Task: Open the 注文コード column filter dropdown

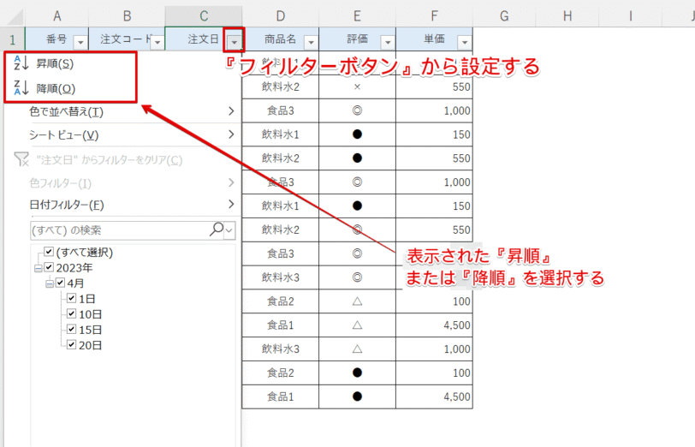Action: point(157,42)
